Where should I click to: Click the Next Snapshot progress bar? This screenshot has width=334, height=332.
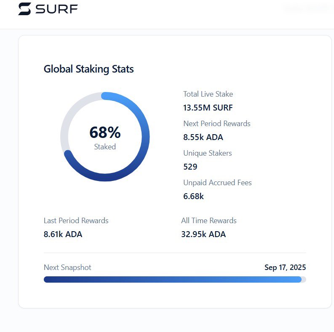pos(175,280)
